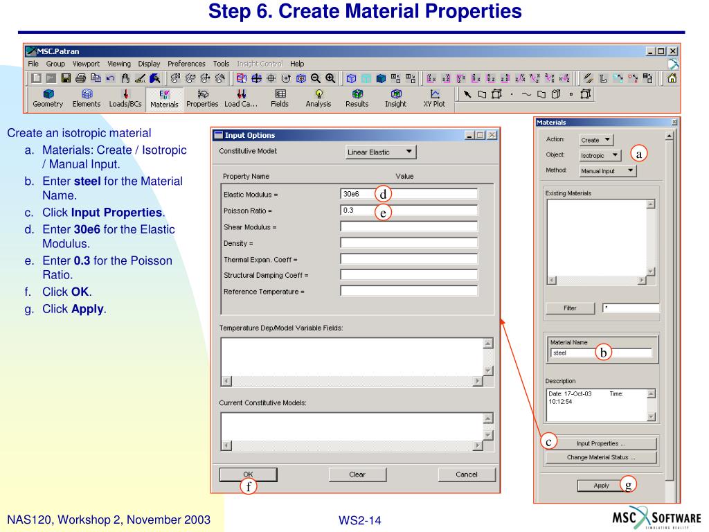Viewport: 709px width, 532px height.
Task: Click the Print icon
Action: 81,78
